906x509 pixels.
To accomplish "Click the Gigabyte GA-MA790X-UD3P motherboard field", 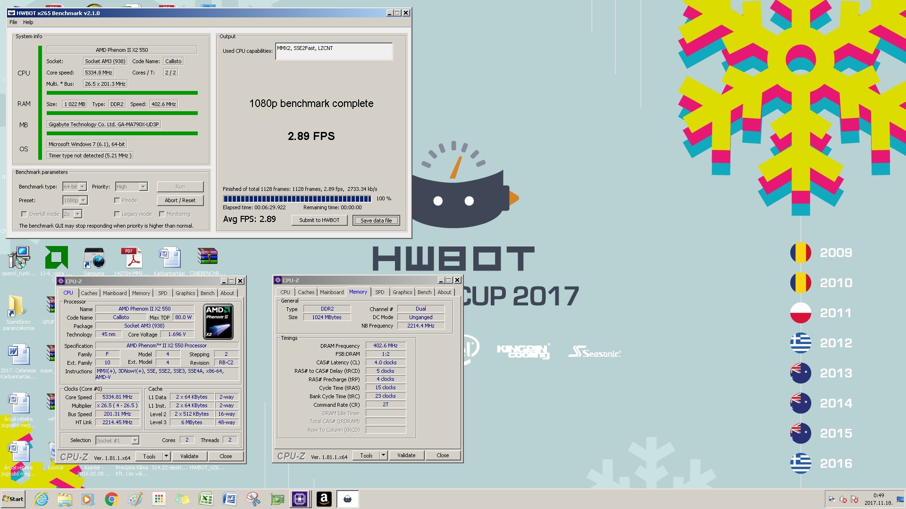I will point(104,124).
